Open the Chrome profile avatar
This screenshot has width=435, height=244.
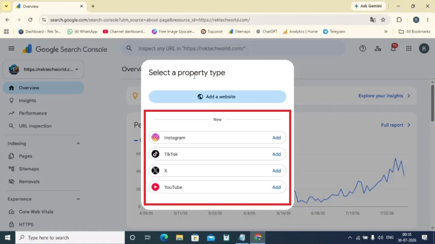pyautogui.click(x=416, y=20)
